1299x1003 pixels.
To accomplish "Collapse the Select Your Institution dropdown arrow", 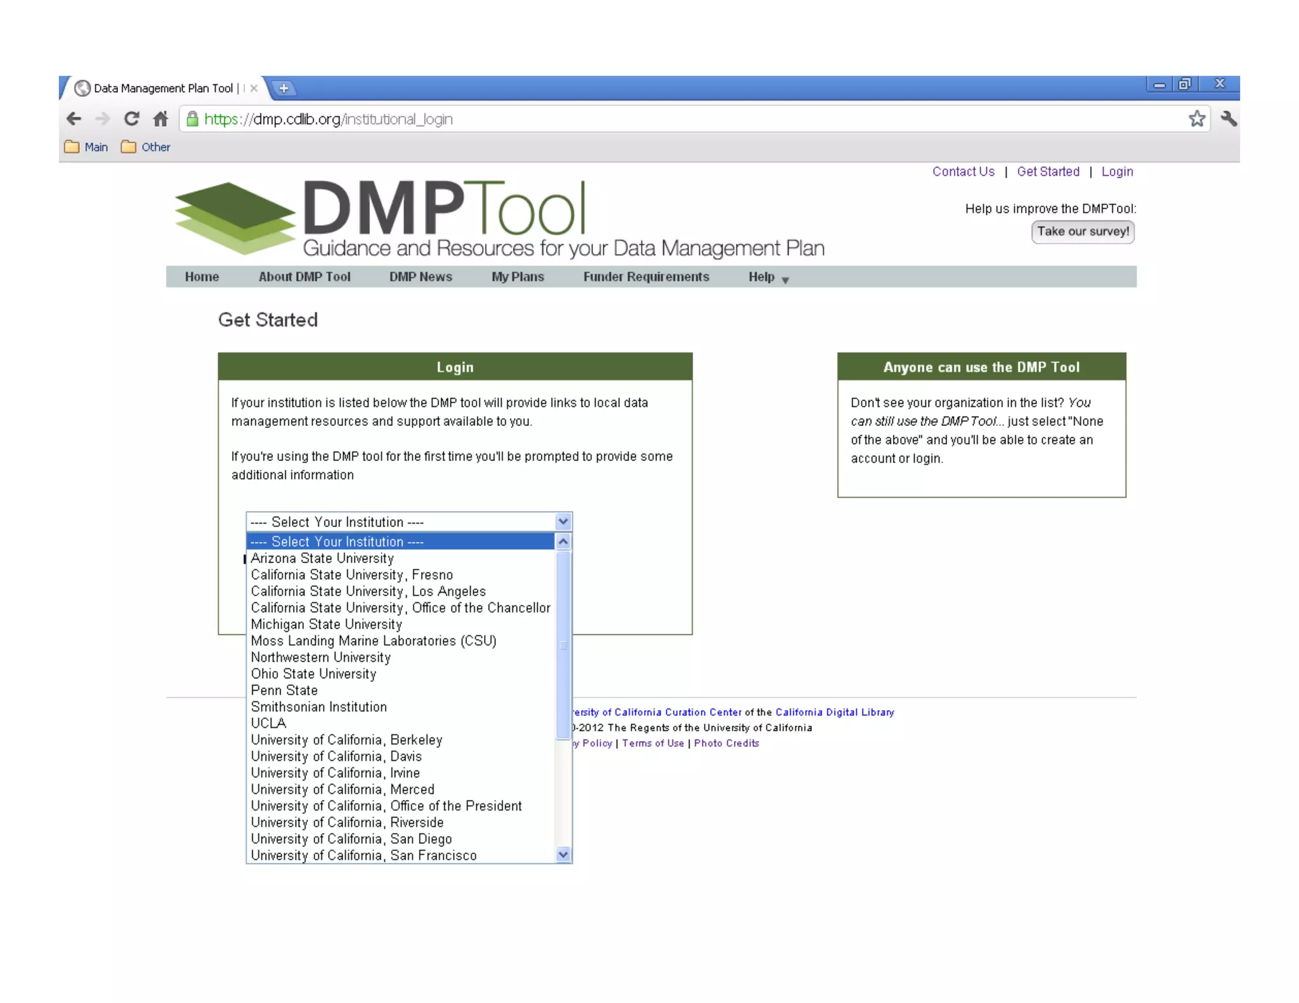I will (563, 522).
